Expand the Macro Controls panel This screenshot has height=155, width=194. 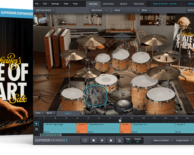pyautogui.click(x=163, y=140)
